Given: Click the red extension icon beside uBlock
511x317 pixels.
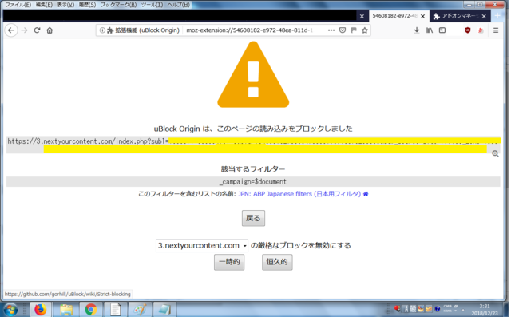Looking at the screenshot, I should (481, 30).
